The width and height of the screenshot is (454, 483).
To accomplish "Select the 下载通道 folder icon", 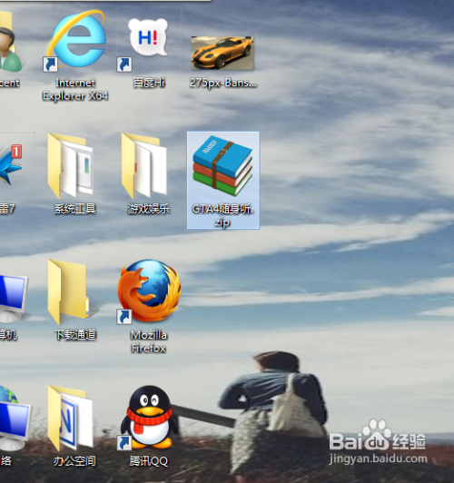I will 68,291.
